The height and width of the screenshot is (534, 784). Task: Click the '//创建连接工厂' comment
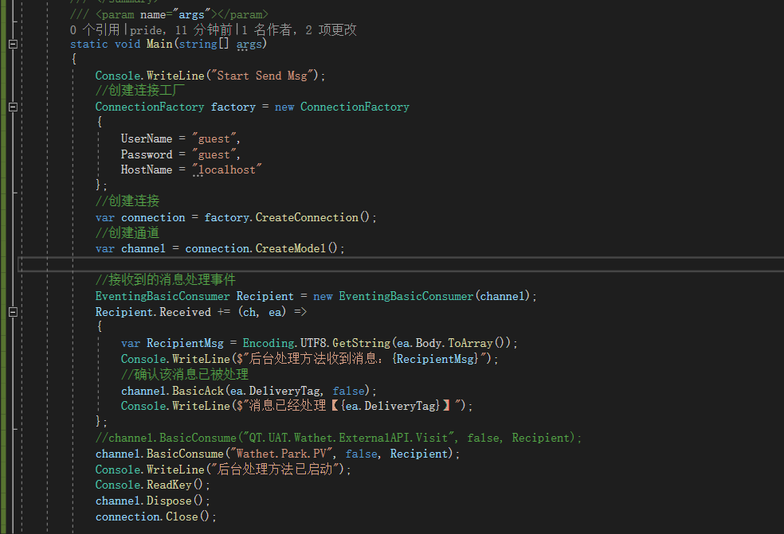(x=140, y=91)
